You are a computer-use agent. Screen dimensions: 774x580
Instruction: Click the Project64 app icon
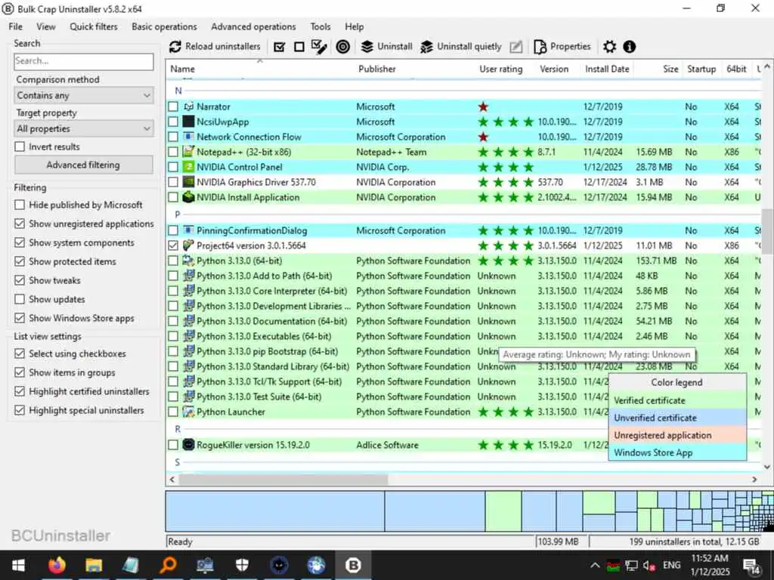click(x=188, y=245)
